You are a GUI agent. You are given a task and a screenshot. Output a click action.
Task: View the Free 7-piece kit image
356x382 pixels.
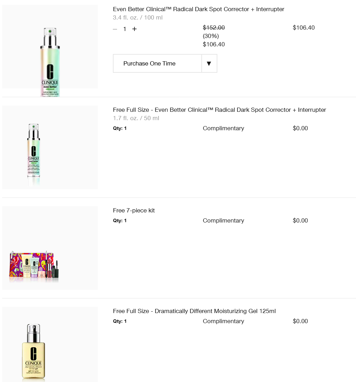pos(50,248)
